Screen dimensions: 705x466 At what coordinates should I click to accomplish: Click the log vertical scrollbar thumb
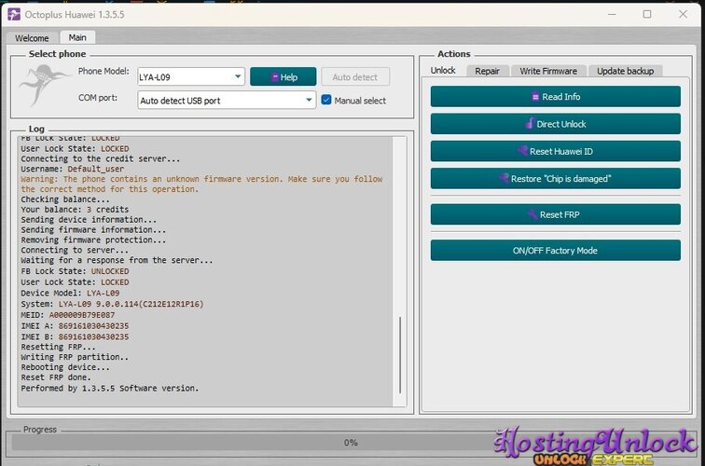click(400, 355)
